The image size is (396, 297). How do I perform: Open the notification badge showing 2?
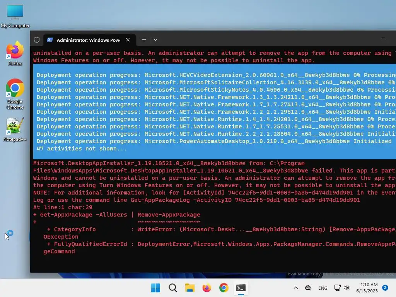pyautogui.click(x=385, y=288)
